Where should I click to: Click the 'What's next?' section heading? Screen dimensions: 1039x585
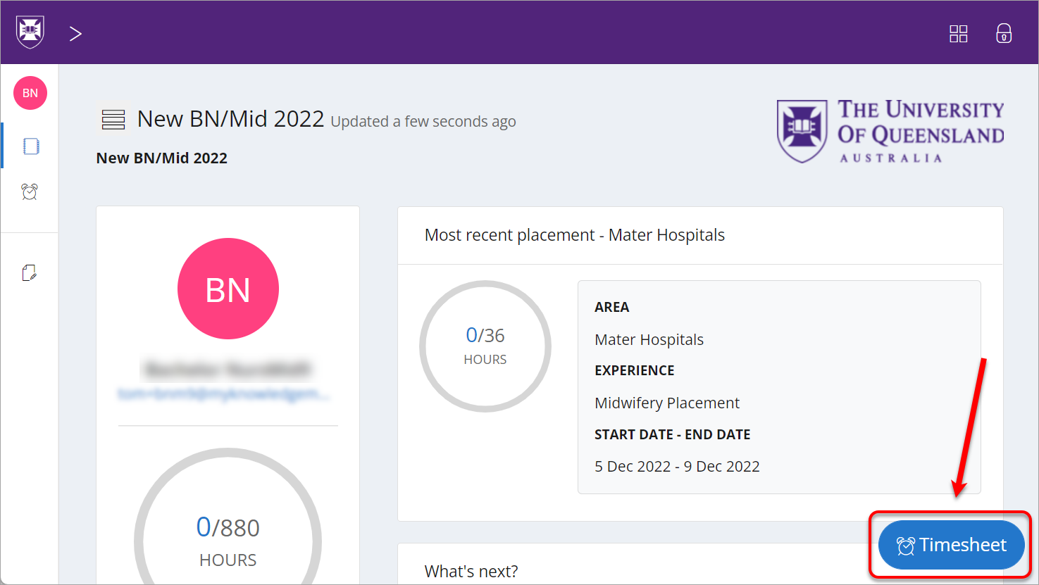tap(471, 571)
